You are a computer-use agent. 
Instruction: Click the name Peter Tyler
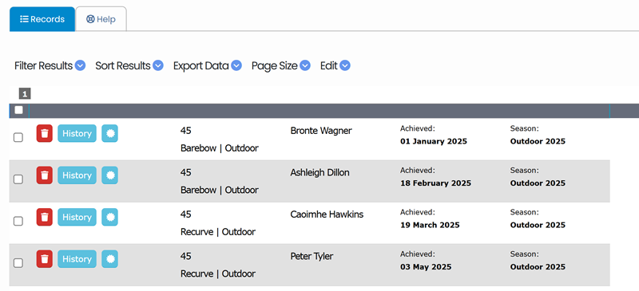click(312, 257)
